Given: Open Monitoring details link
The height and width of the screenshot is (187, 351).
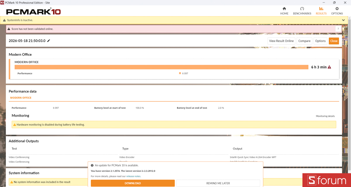Looking at the screenshot, I should click(325, 116).
